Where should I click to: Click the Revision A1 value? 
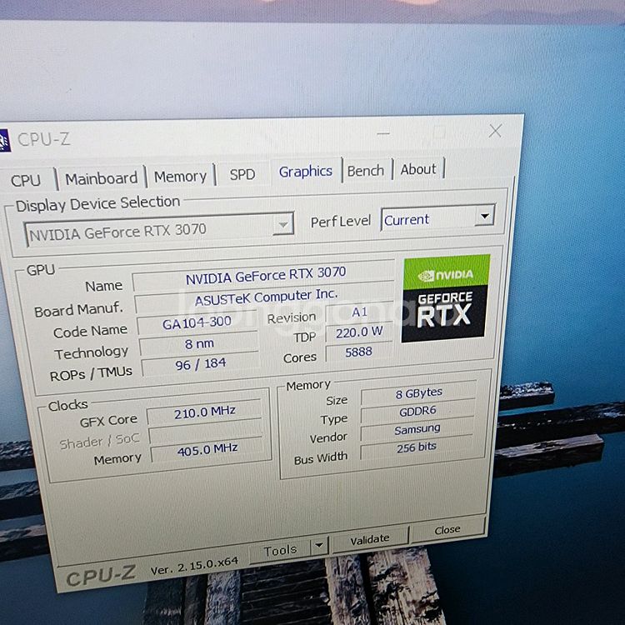pyautogui.click(x=359, y=312)
